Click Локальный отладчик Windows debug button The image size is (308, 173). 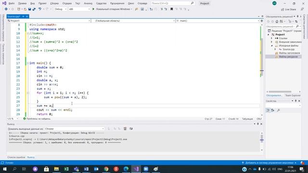pyautogui.click(x=112, y=9)
